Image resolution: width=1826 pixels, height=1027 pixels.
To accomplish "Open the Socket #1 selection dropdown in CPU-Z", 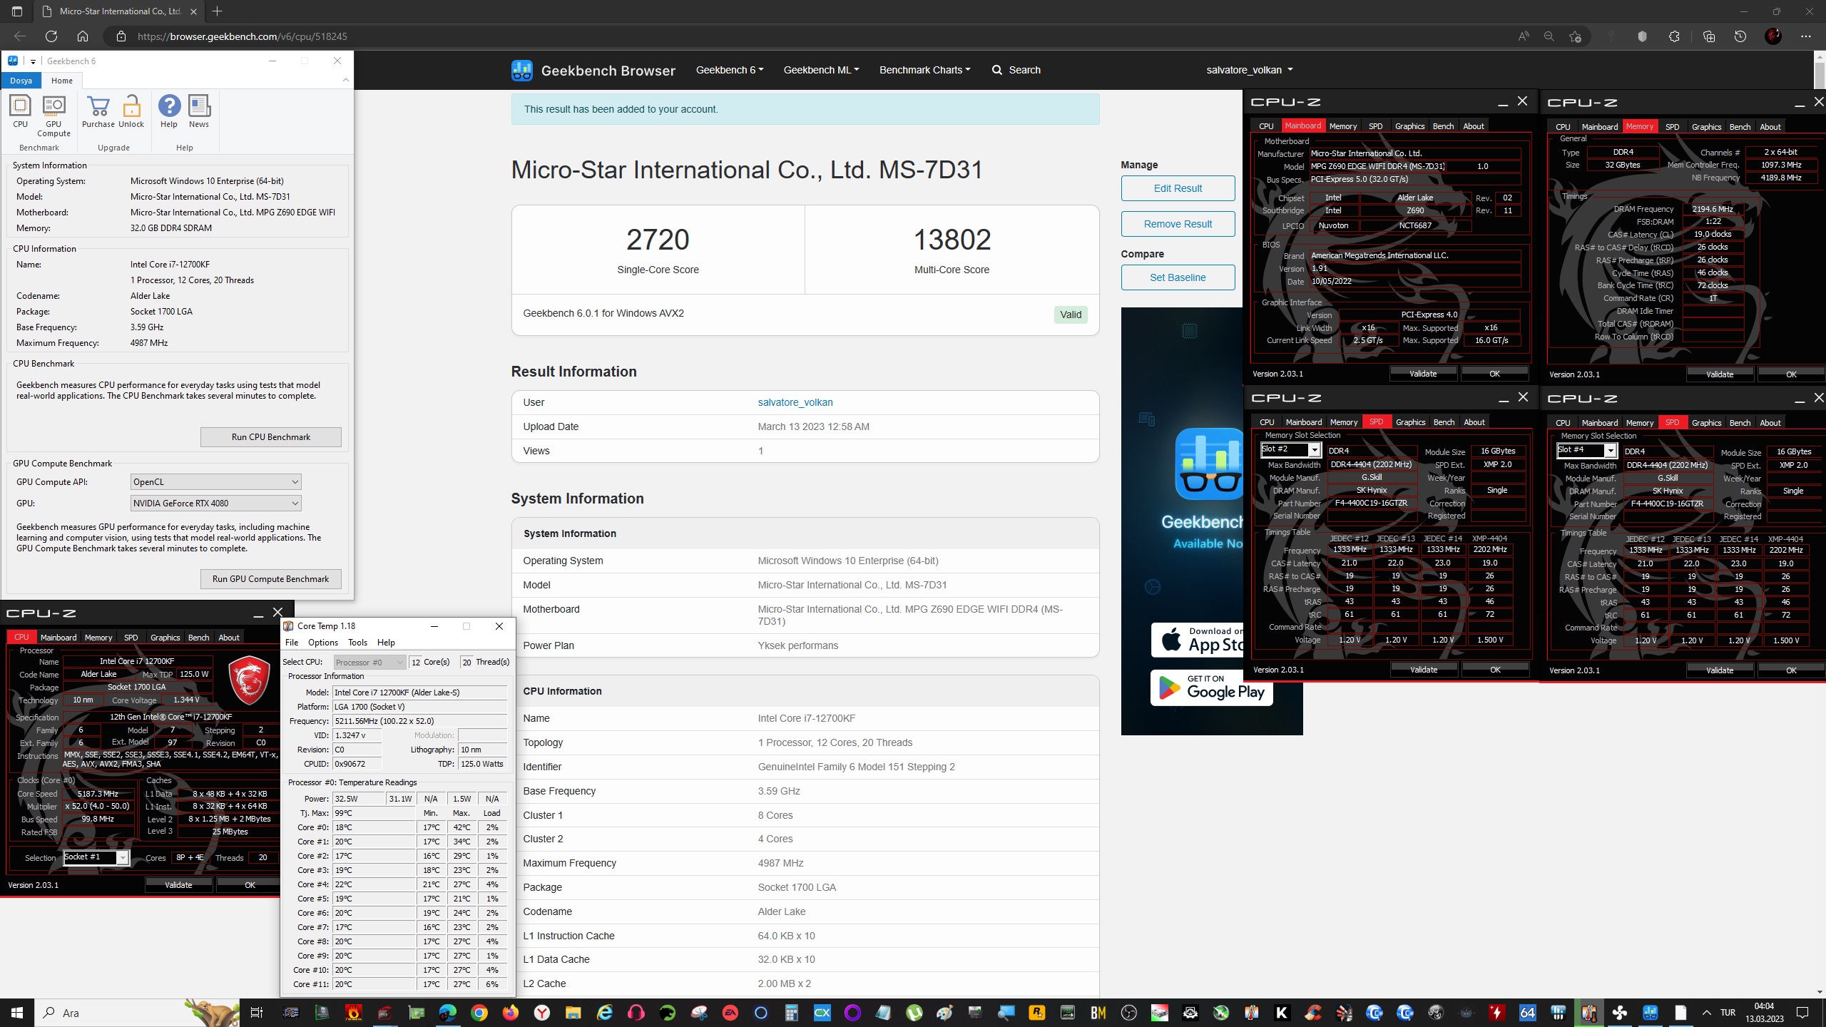I will [x=96, y=857].
